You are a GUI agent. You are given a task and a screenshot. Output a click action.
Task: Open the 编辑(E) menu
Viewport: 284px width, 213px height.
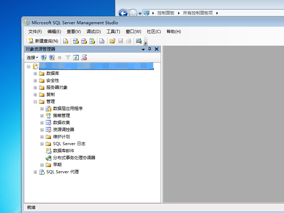point(54,32)
